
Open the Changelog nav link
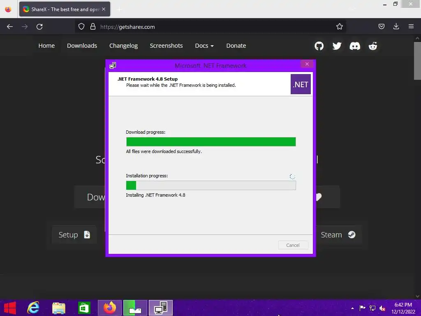123,46
